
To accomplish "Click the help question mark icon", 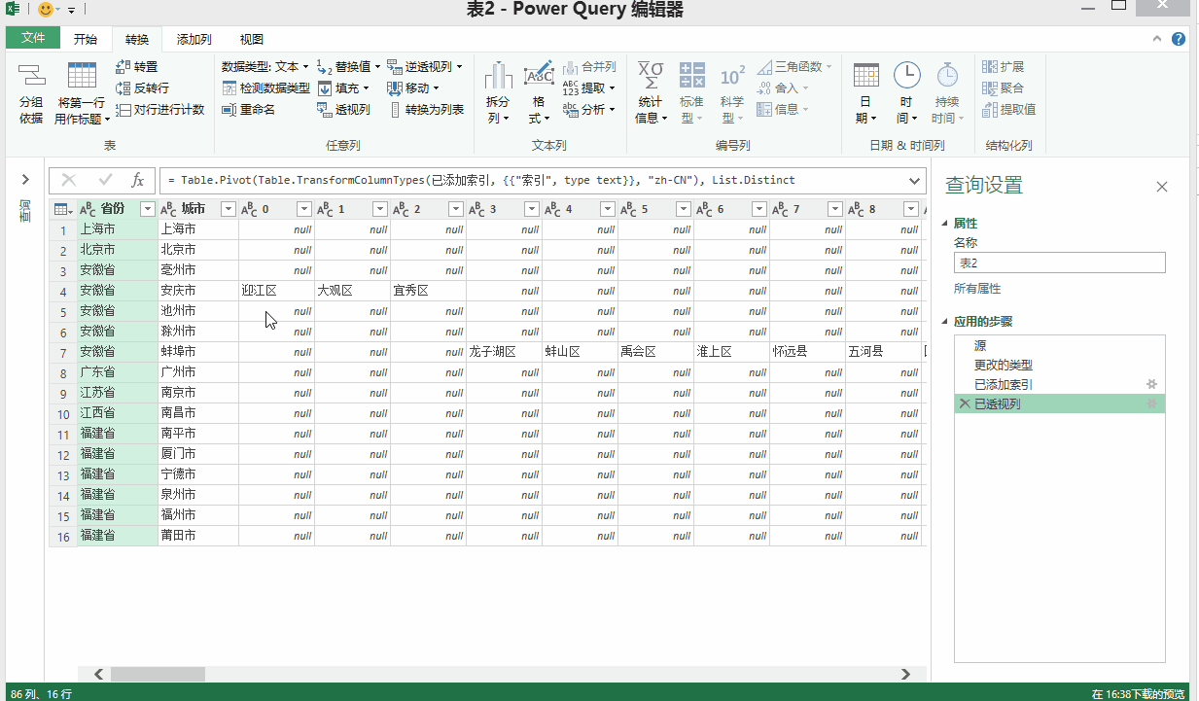I will pyautogui.click(x=1179, y=40).
